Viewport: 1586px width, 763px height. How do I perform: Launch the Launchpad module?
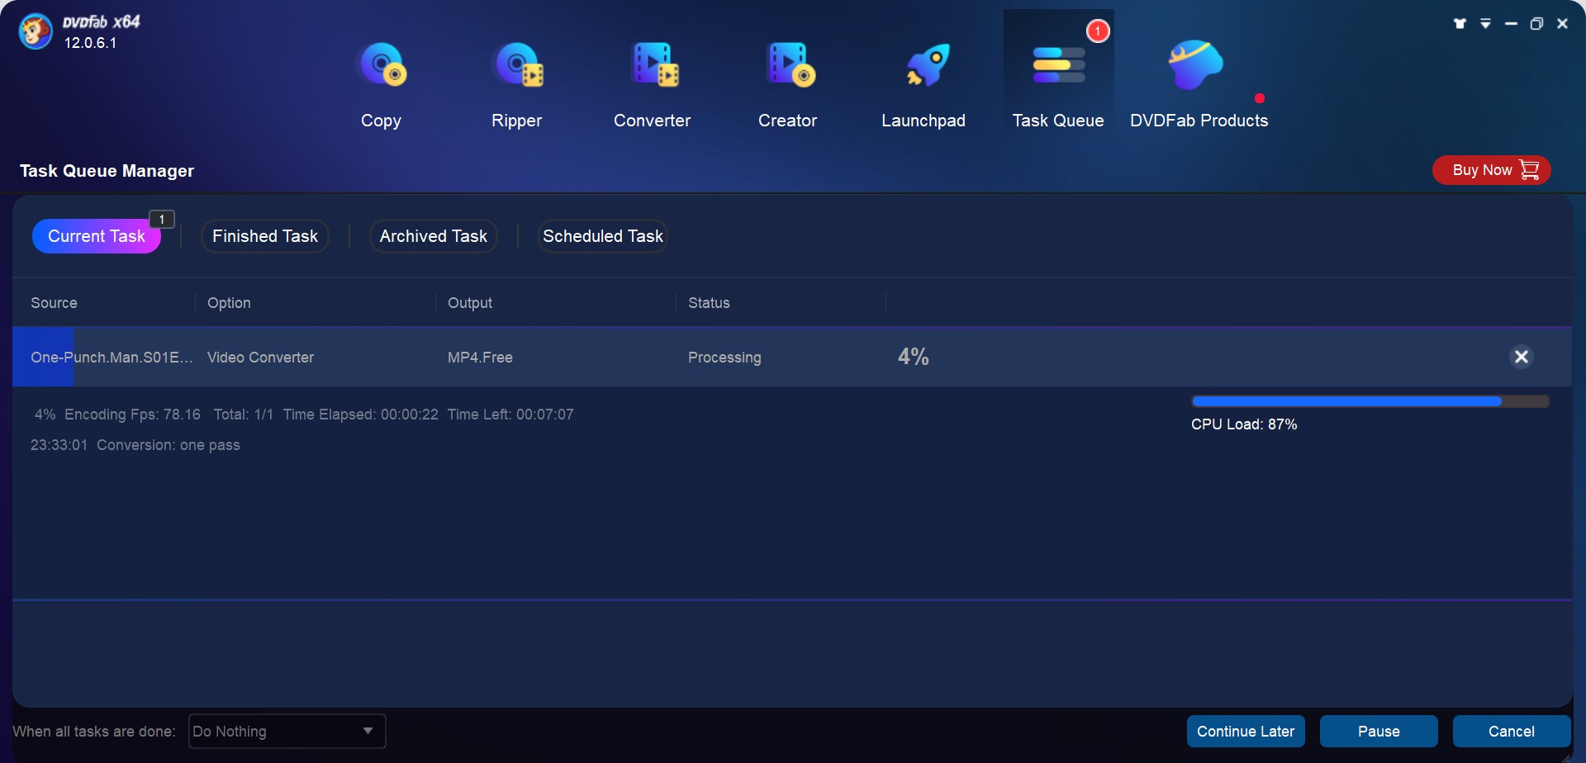pos(924,83)
